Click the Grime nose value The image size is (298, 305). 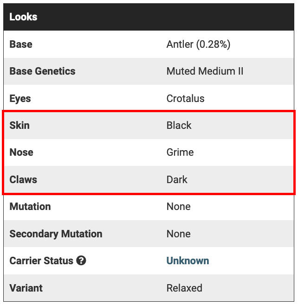[180, 152]
